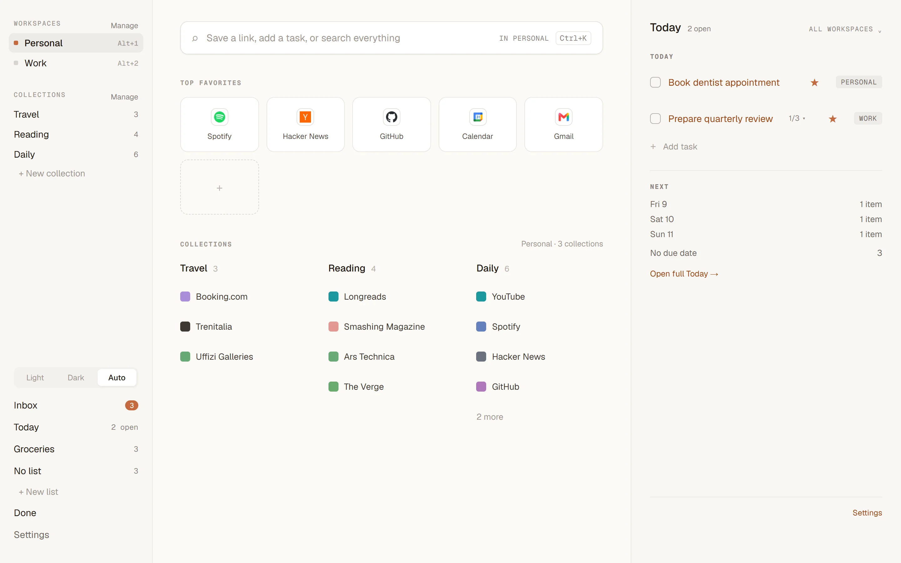901x563 pixels.
Task: Click the Uffizi Galleries bookmark icon
Action: [185, 357]
